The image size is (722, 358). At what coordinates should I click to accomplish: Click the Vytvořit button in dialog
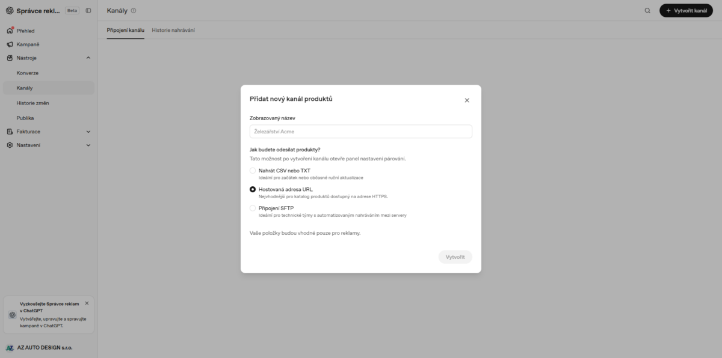click(455, 257)
